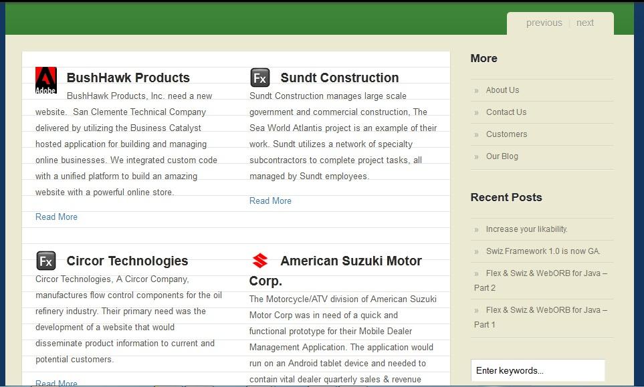Click the Fx icon beside Circor Technologies
The height and width of the screenshot is (387, 644).
46,261
